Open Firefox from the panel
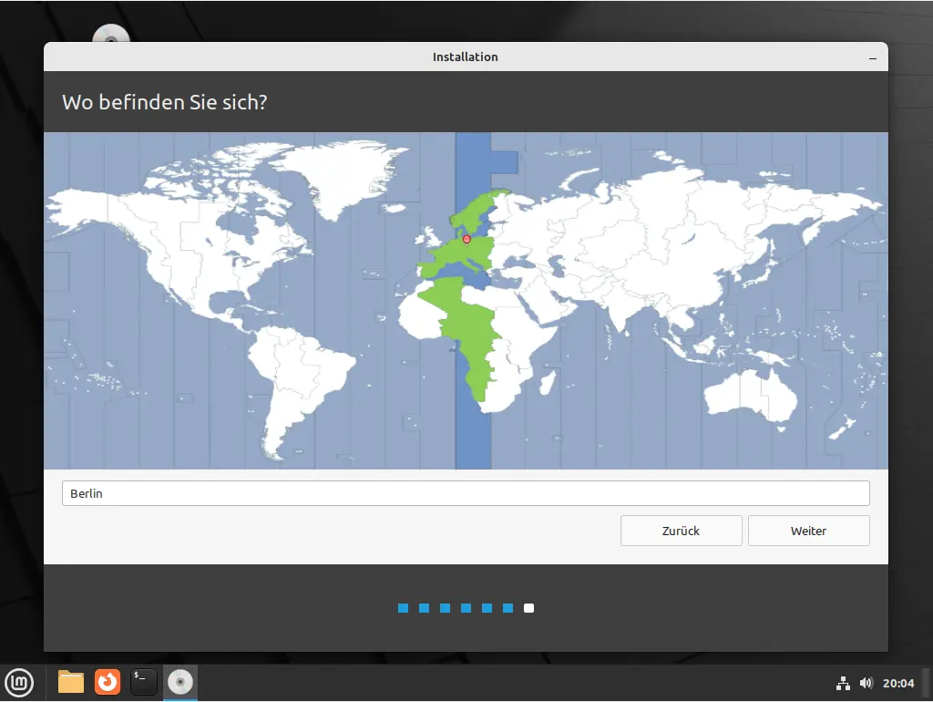The height and width of the screenshot is (702, 933). tap(108, 682)
